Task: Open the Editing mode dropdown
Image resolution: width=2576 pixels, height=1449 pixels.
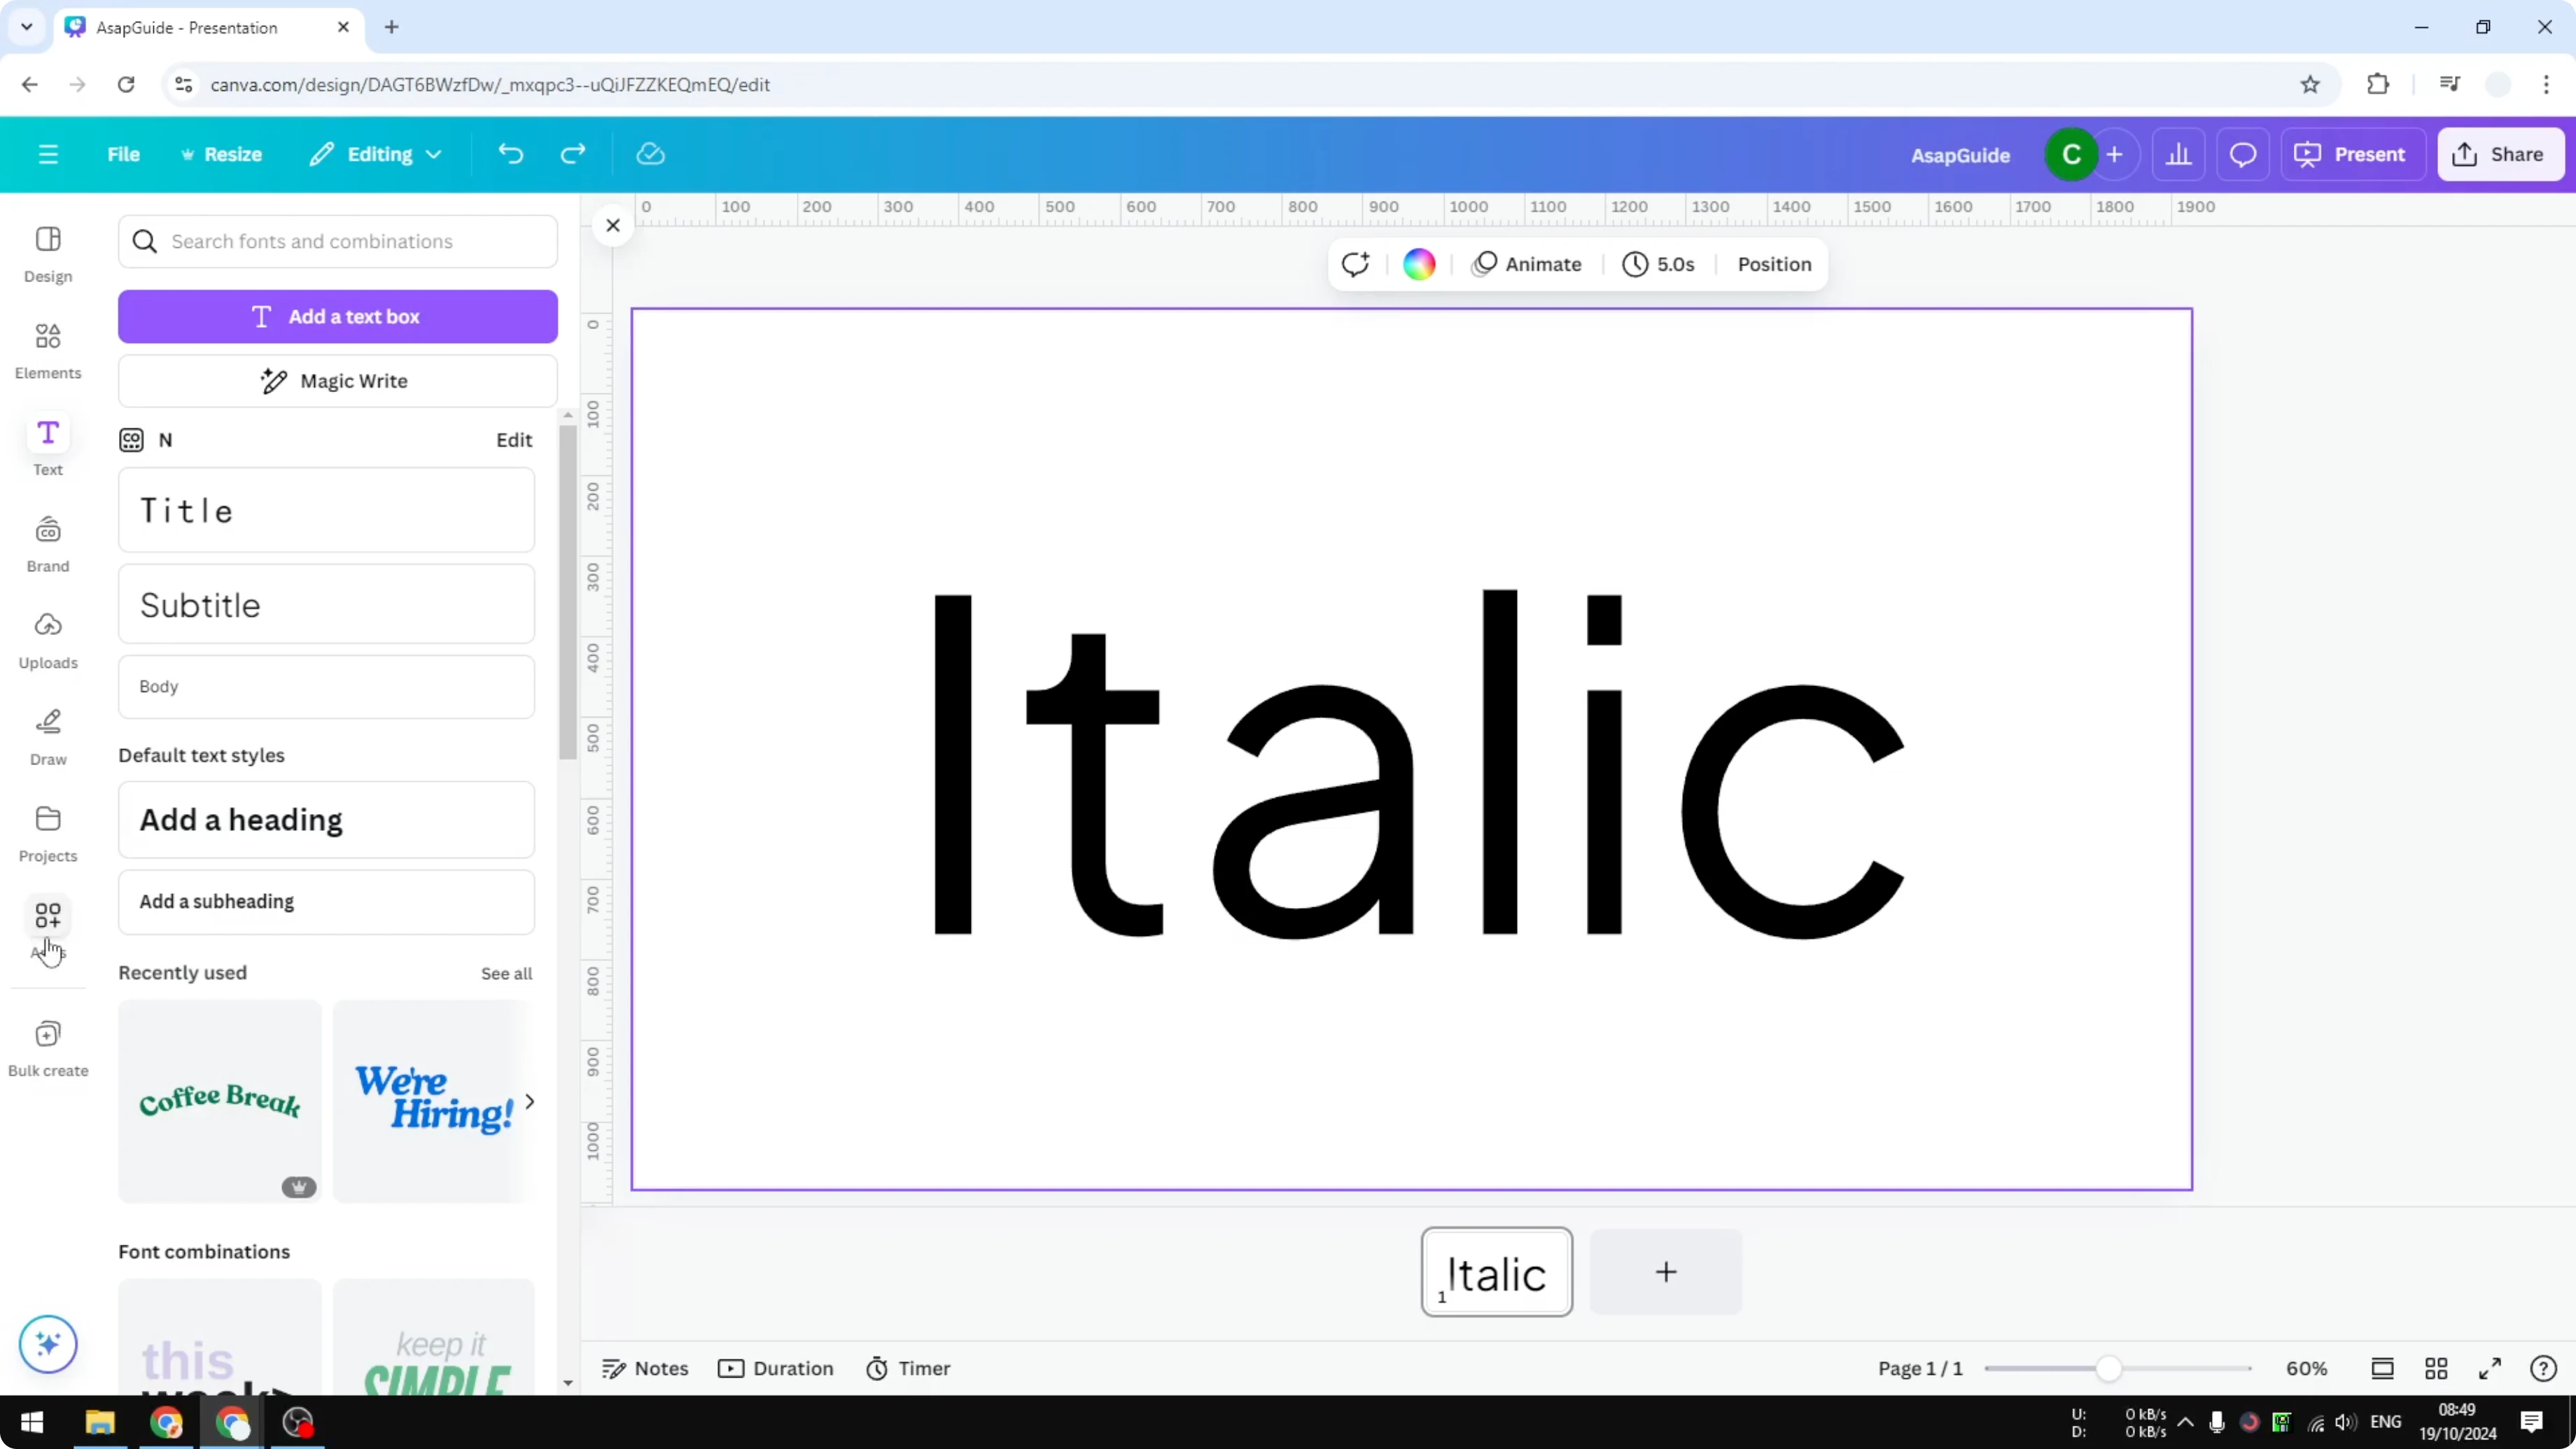Action: 375,153
